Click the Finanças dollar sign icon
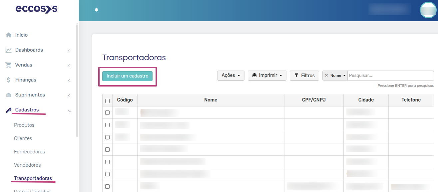Image resolution: width=438 pixels, height=192 pixels. pos(9,80)
